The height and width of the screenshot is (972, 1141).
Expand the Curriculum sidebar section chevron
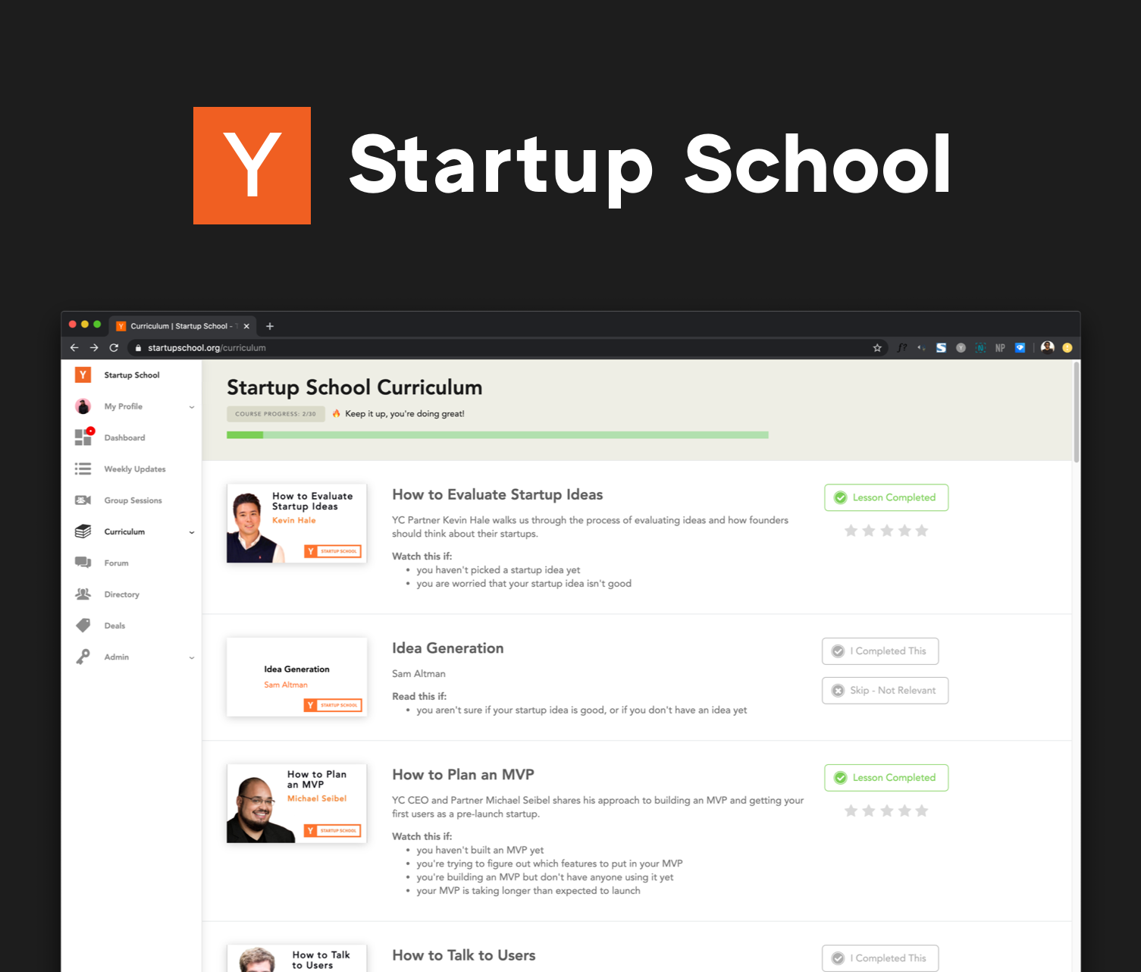(192, 532)
